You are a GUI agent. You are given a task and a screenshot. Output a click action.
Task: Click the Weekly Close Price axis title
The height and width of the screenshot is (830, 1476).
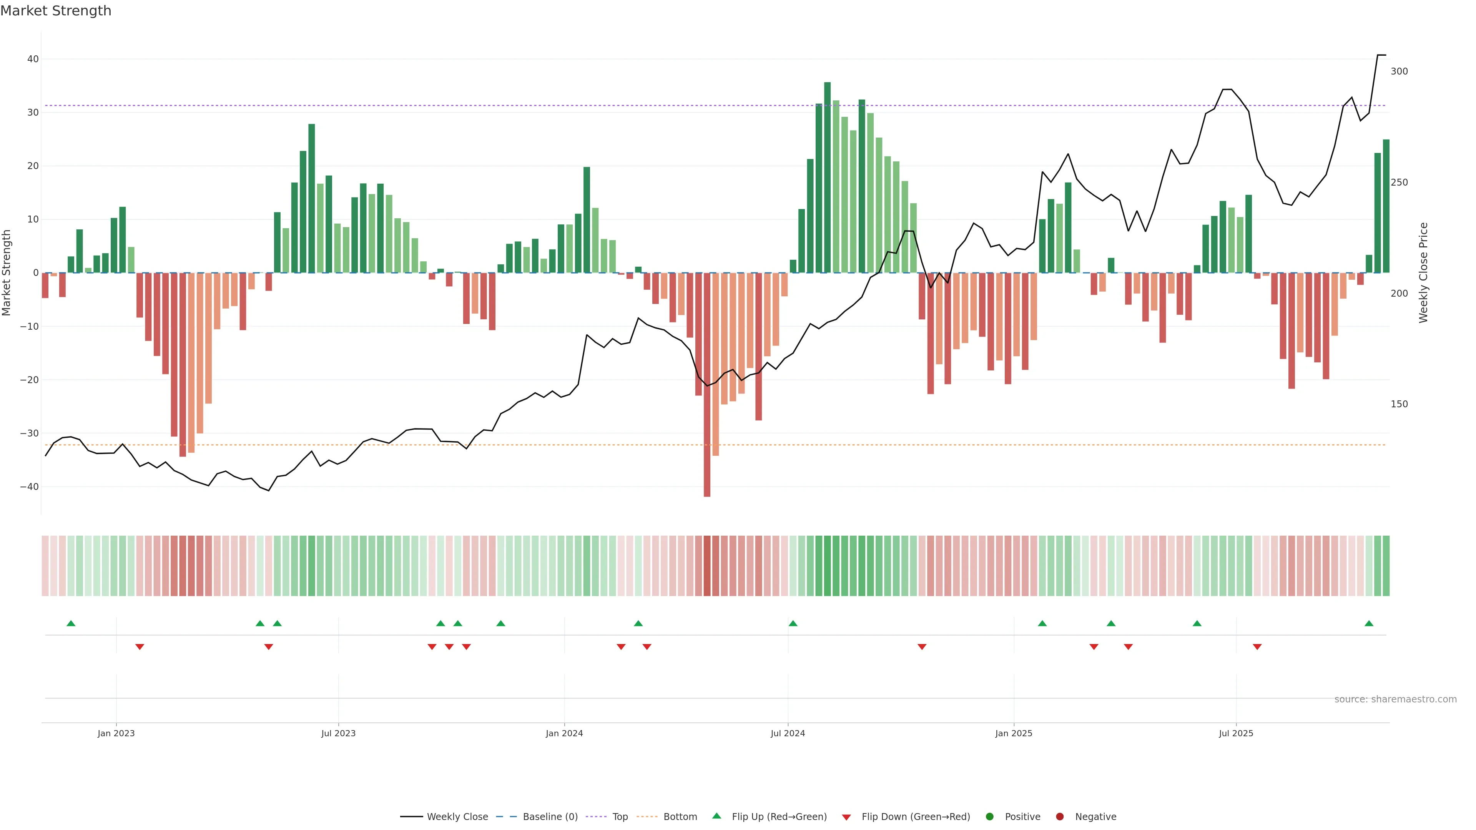1423,273
